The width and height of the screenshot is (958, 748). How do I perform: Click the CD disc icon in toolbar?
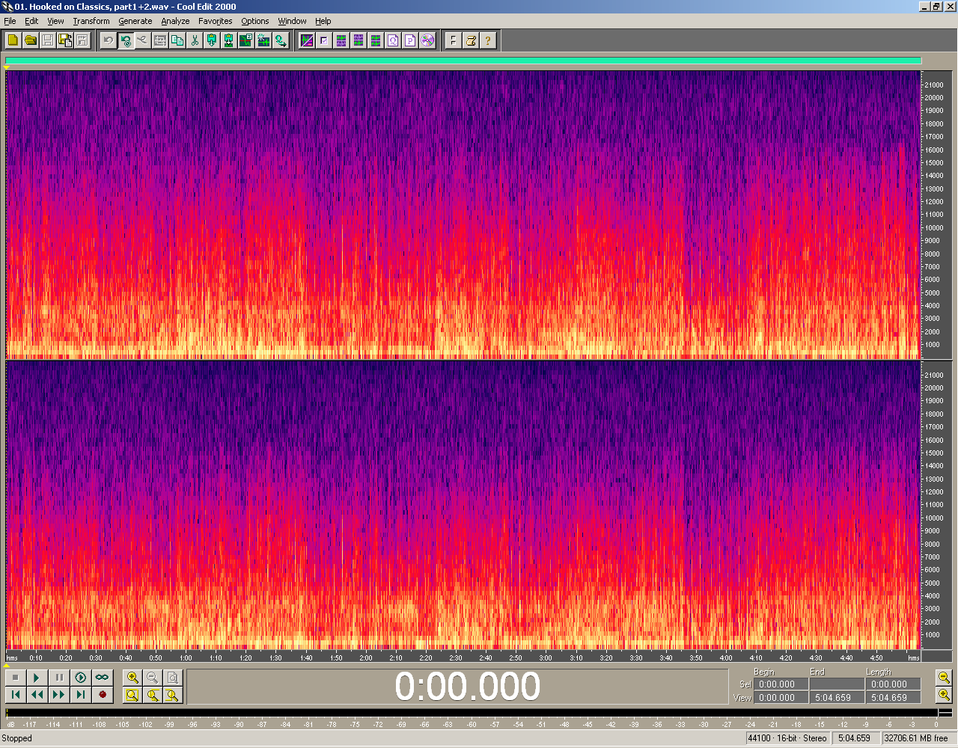tap(427, 40)
